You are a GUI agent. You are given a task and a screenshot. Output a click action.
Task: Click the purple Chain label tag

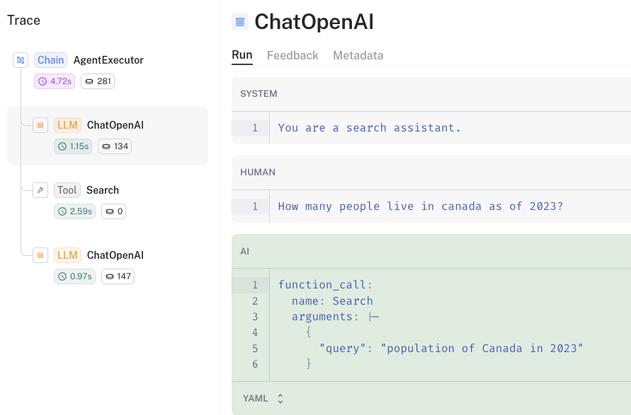(x=51, y=60)
